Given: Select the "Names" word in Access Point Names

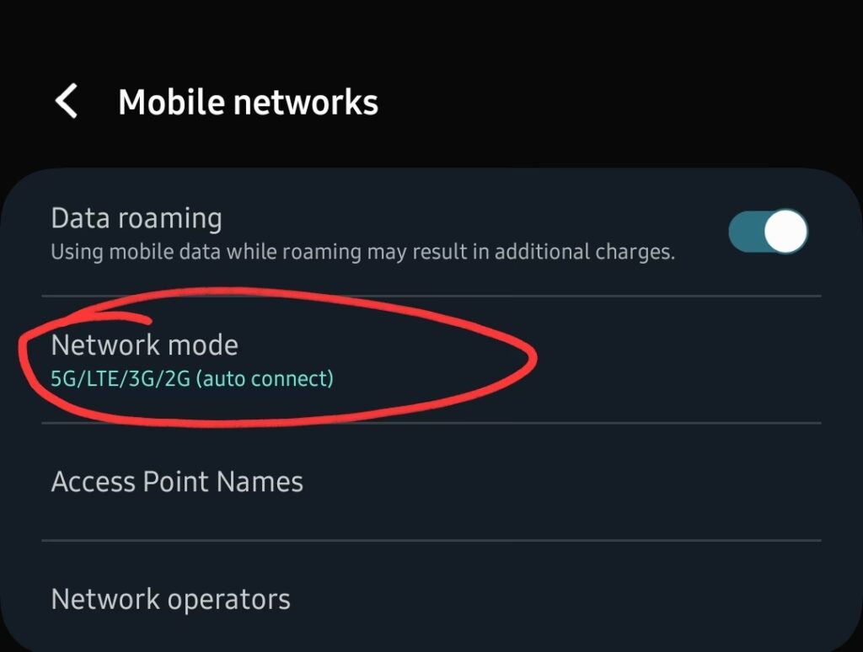Looking at the screenshot, I should coord(260,482).
